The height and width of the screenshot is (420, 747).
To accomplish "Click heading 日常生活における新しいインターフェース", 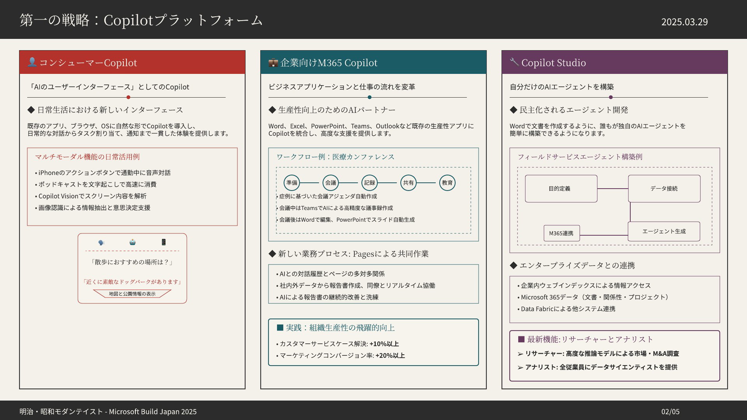I will point(105,110).
